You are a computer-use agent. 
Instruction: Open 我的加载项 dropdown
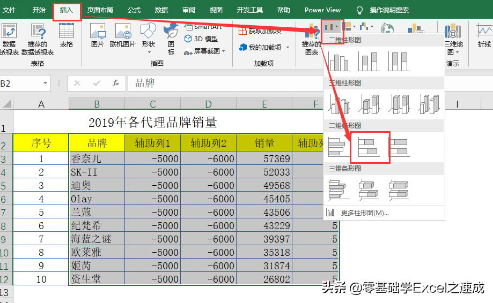click(264, 47)
